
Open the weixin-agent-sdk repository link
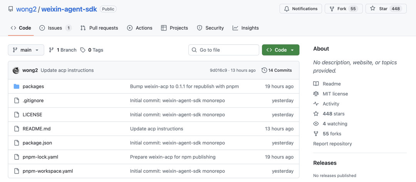(69, 9)
